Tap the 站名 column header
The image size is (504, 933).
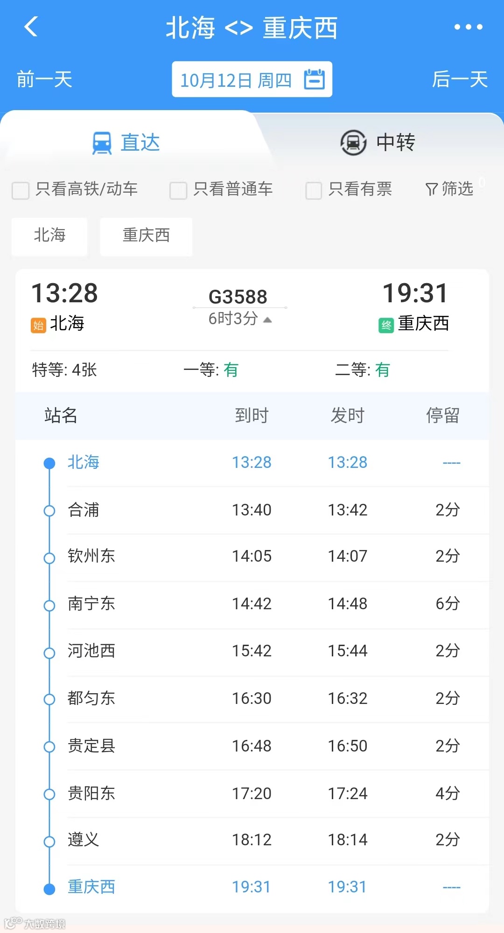(61, 415)
